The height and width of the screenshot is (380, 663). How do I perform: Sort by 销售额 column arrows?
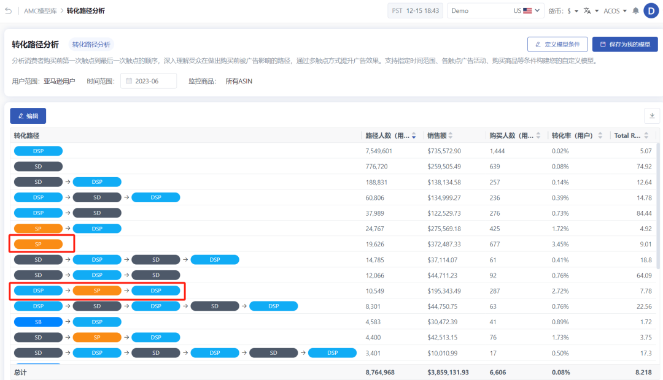point(451,135)
